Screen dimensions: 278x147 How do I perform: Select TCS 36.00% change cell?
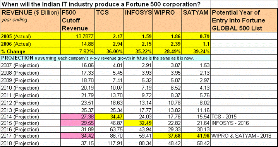(x=109, y=51)
